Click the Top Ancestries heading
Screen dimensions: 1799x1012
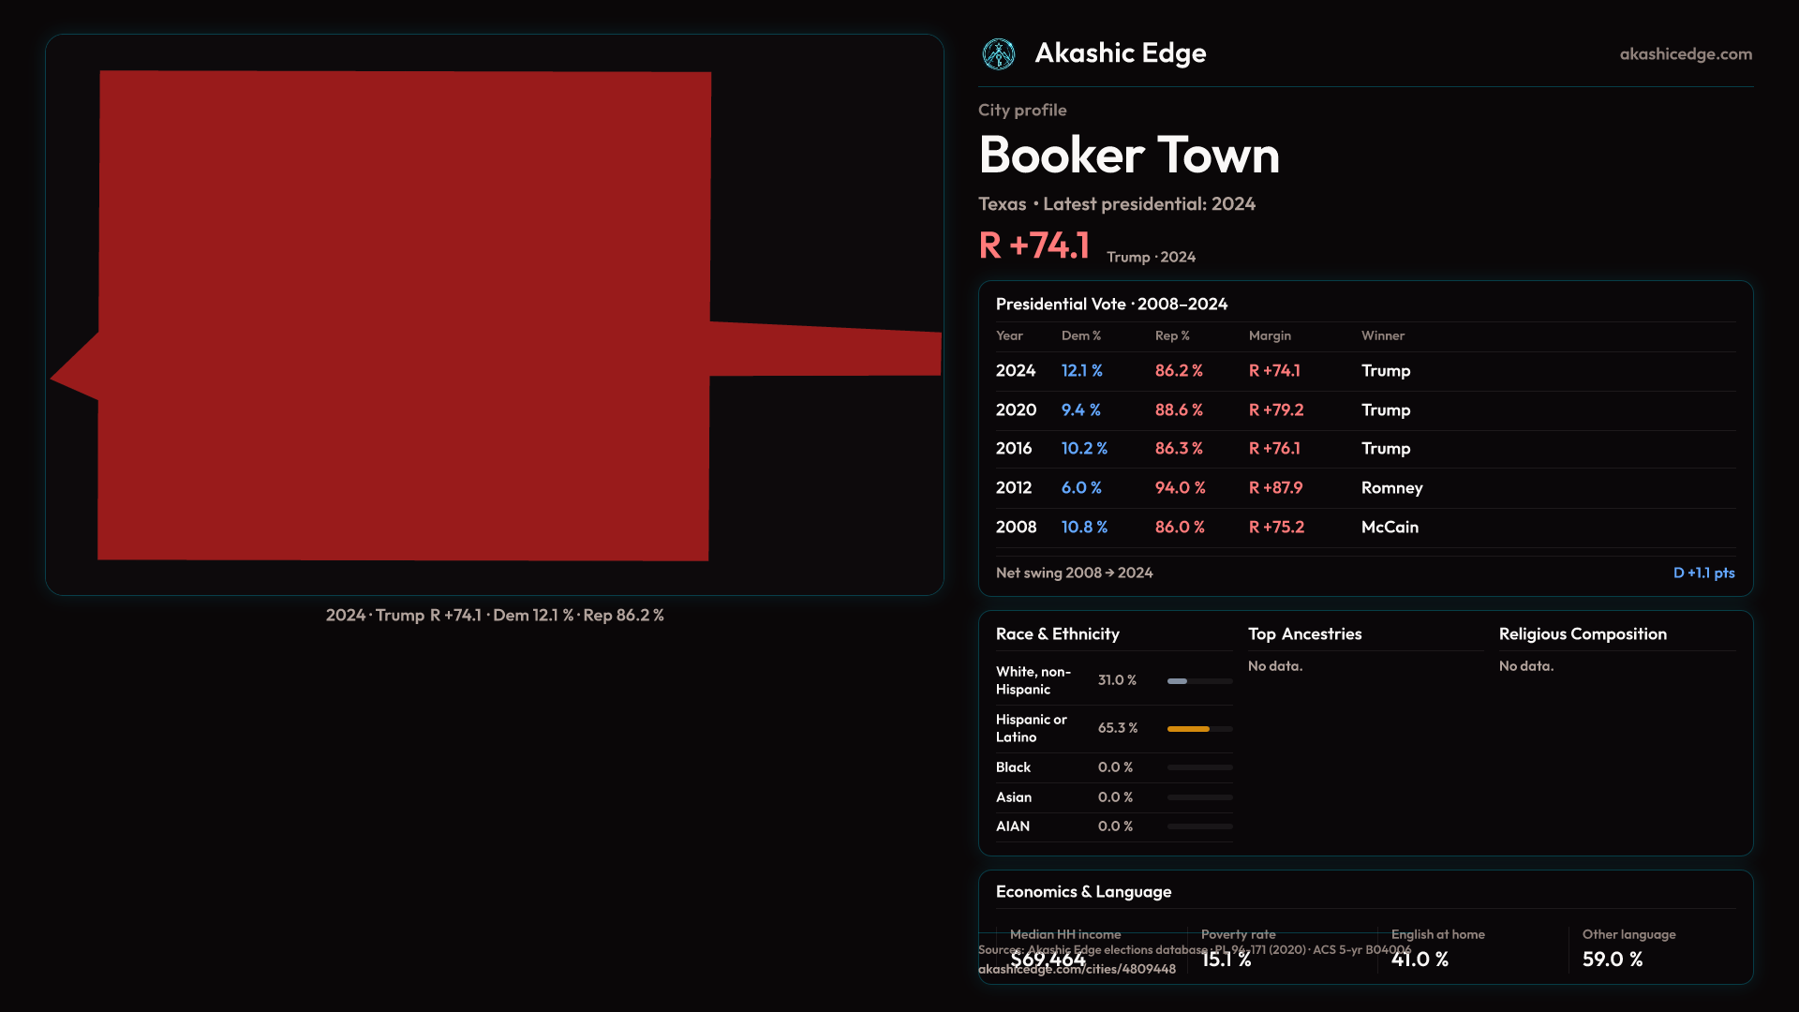point(1304,634)
